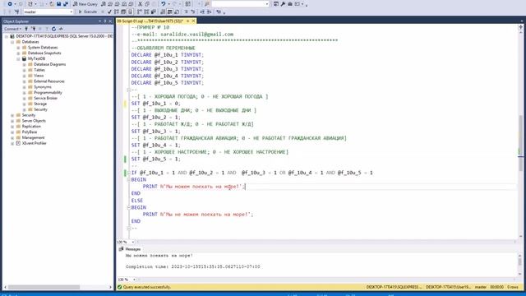
Task: Expand the Tables folder node
Action: (x=24, y=70)
